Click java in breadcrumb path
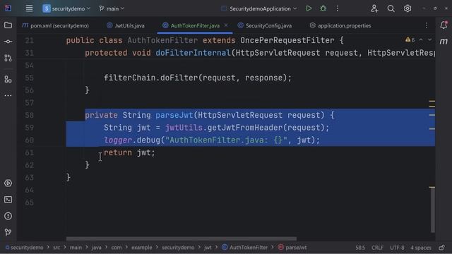452x254 pixels. click(x=96, y=248)
